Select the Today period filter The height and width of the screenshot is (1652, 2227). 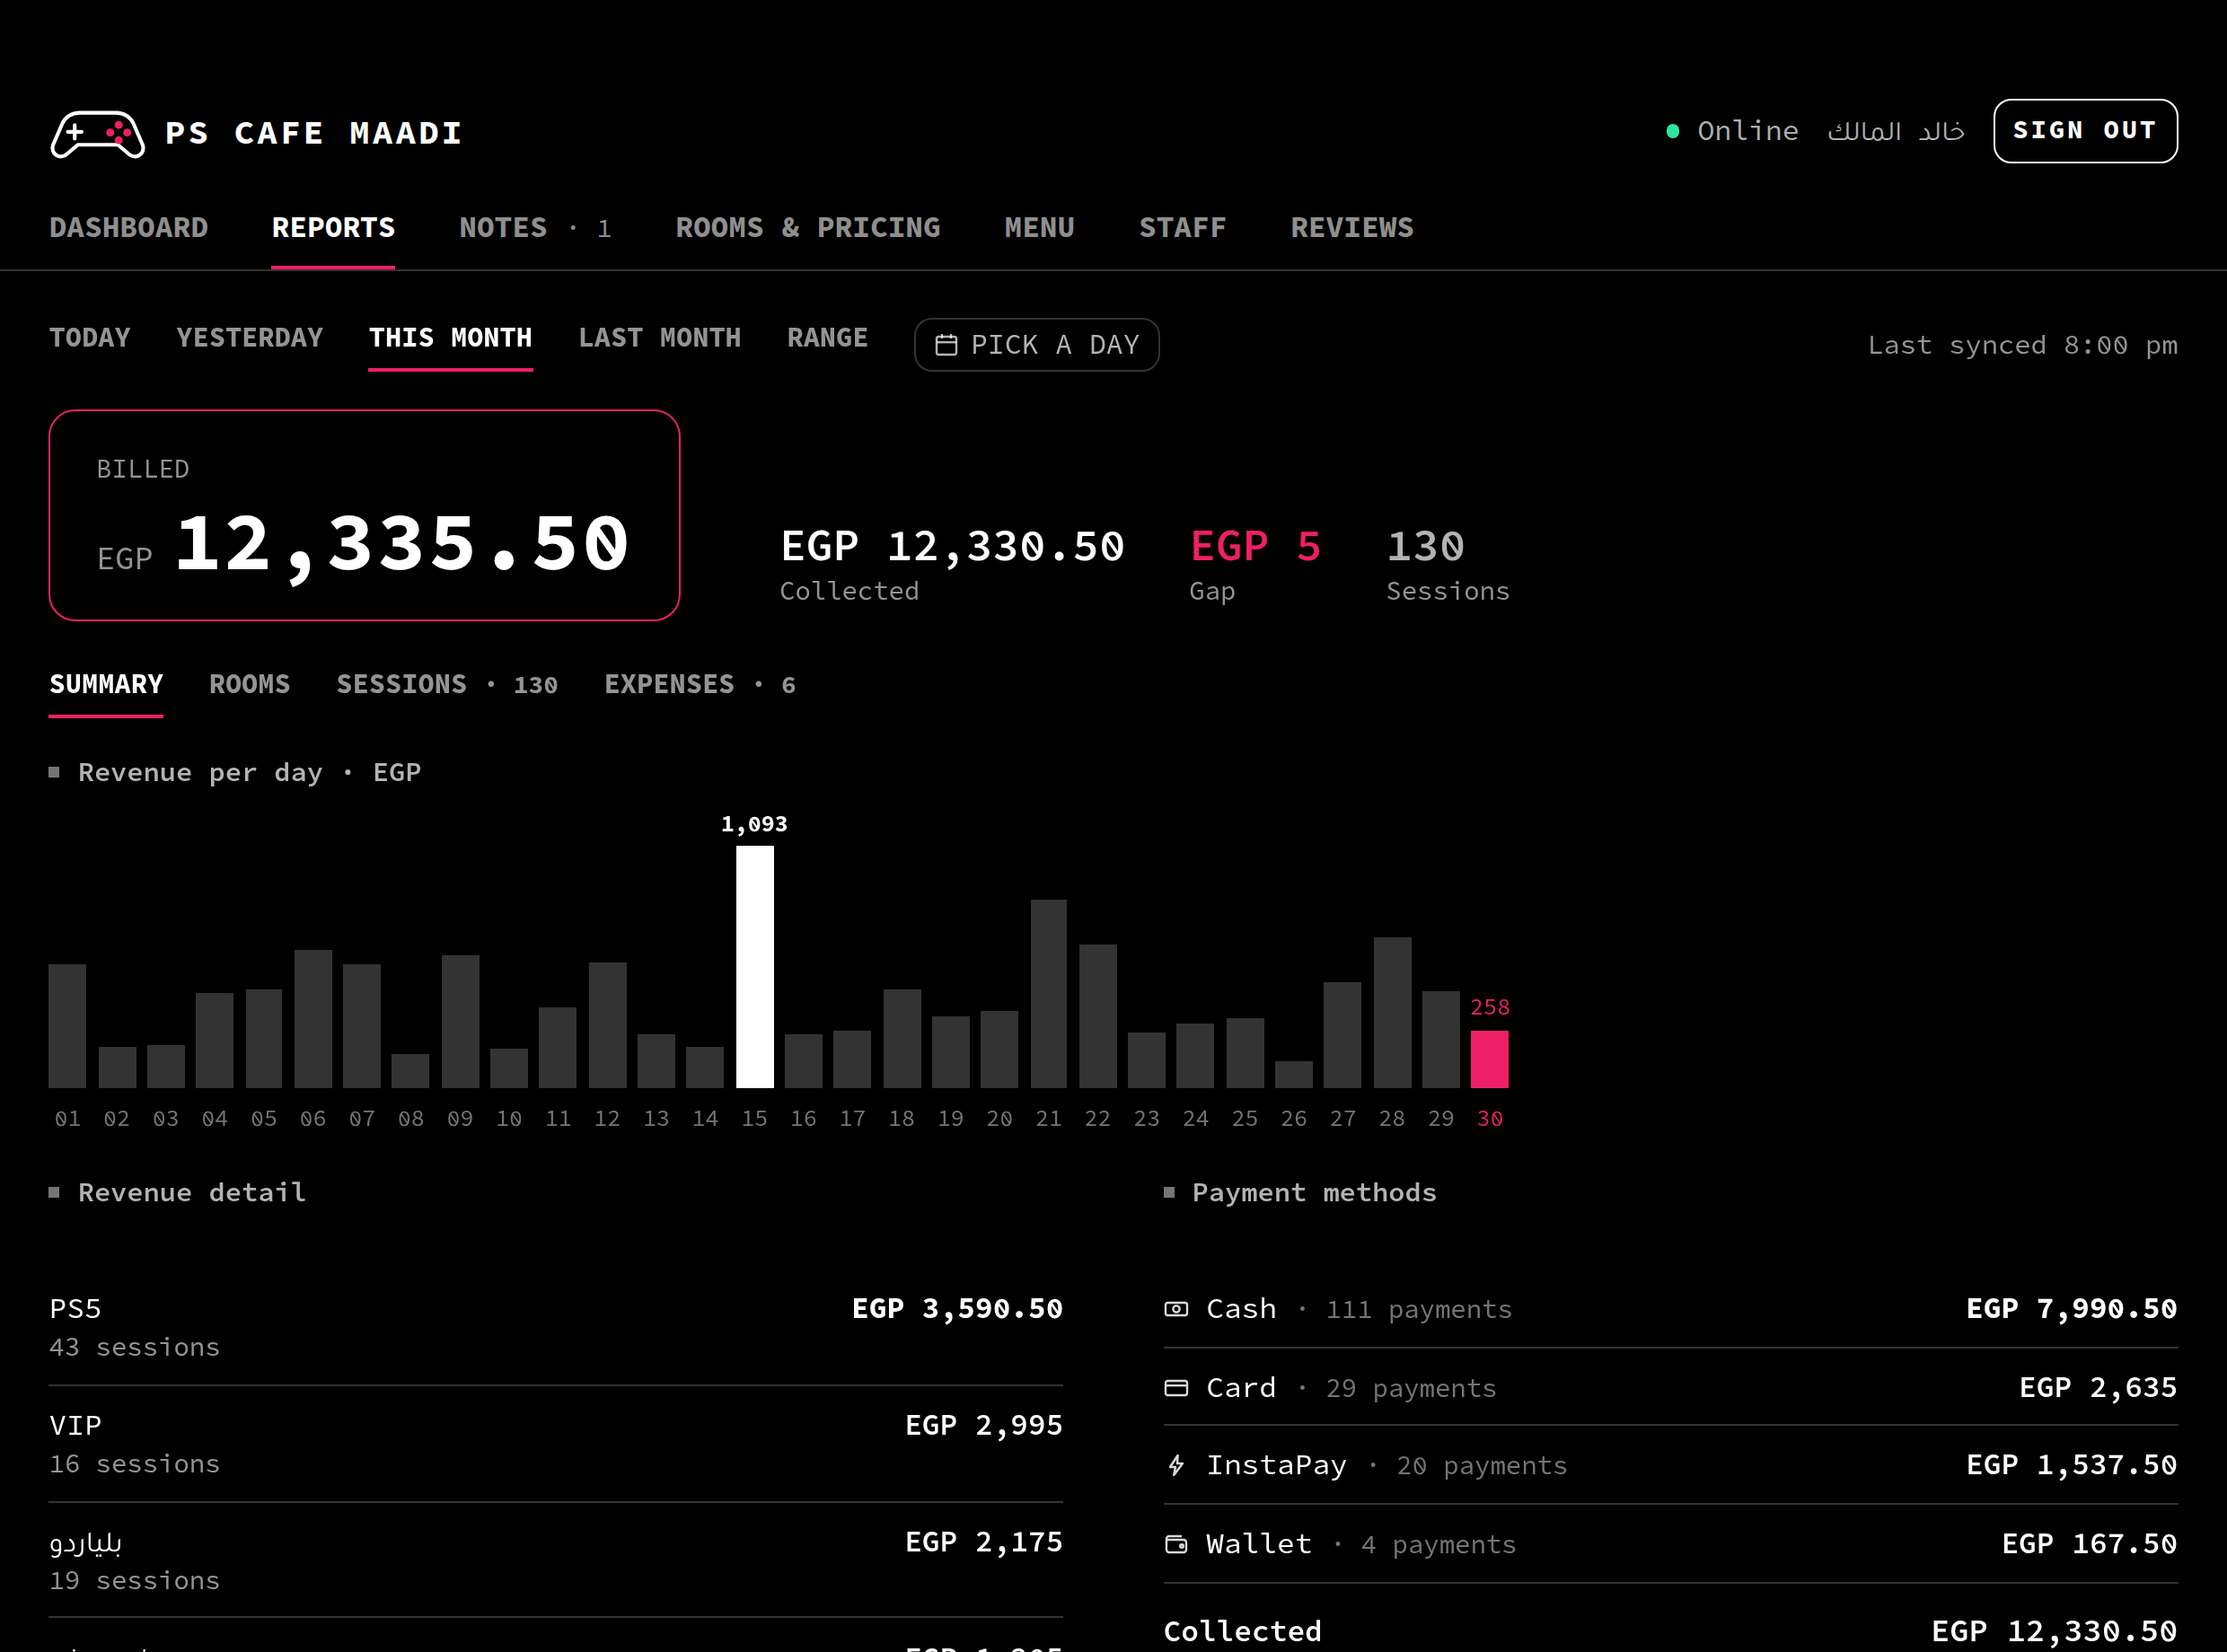coord(90,338)
